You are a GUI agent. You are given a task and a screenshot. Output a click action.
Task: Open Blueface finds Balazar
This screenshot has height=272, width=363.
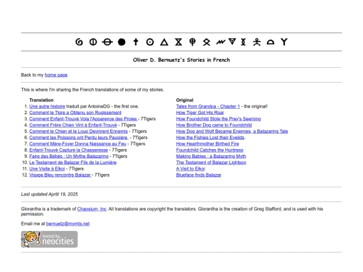click(198, 175)
